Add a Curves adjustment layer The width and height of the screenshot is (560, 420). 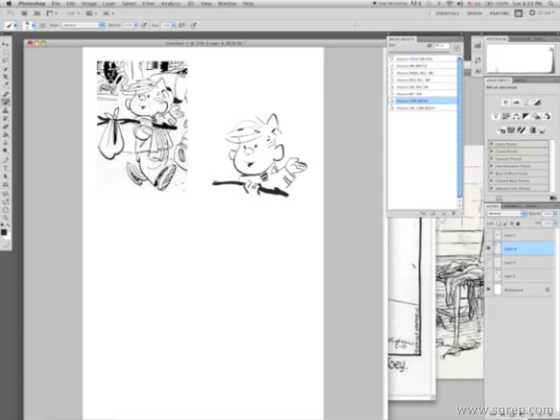(527, 102)
